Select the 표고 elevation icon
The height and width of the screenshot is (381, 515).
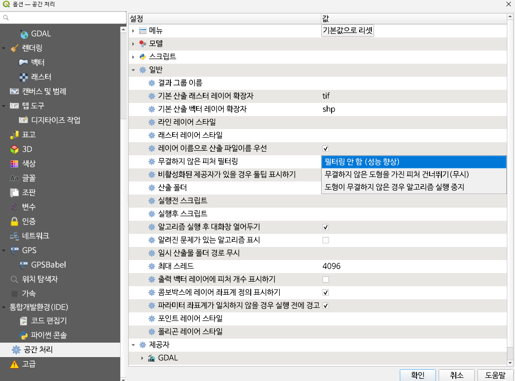tap(14, 135)
